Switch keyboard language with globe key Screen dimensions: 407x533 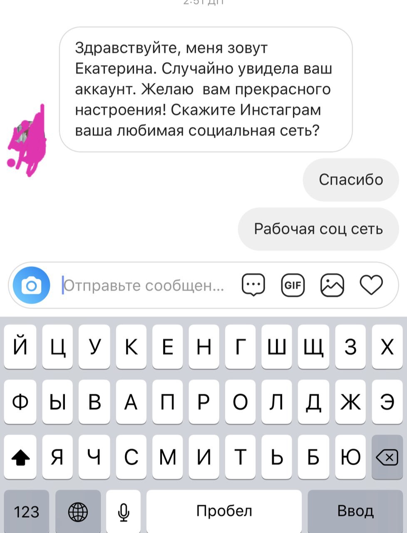click(78, 511)
